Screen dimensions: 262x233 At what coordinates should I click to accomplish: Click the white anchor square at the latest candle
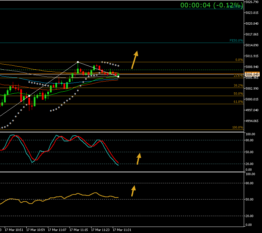click(x=118, y=76)
